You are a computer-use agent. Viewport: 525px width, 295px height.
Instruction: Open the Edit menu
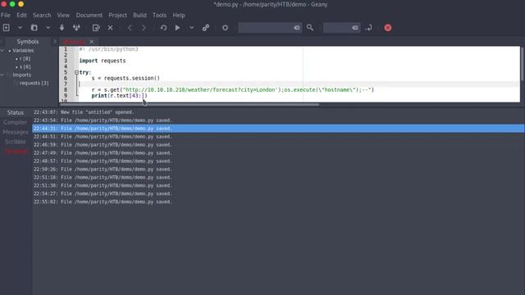pos(21,15)
